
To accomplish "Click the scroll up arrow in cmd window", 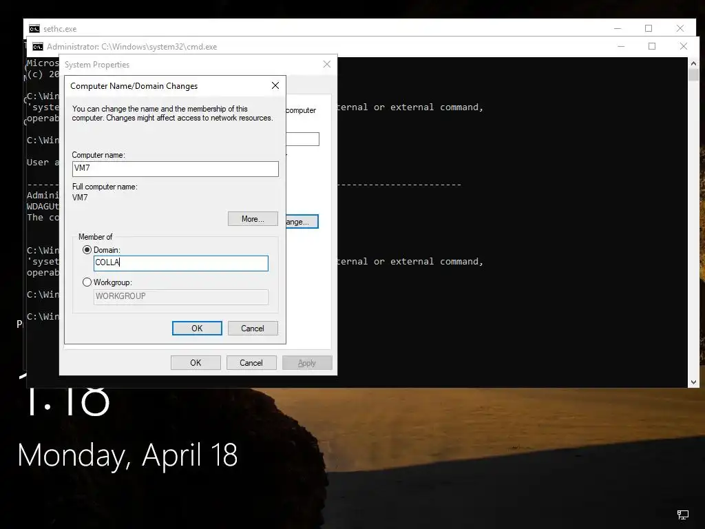I will 693,63.
